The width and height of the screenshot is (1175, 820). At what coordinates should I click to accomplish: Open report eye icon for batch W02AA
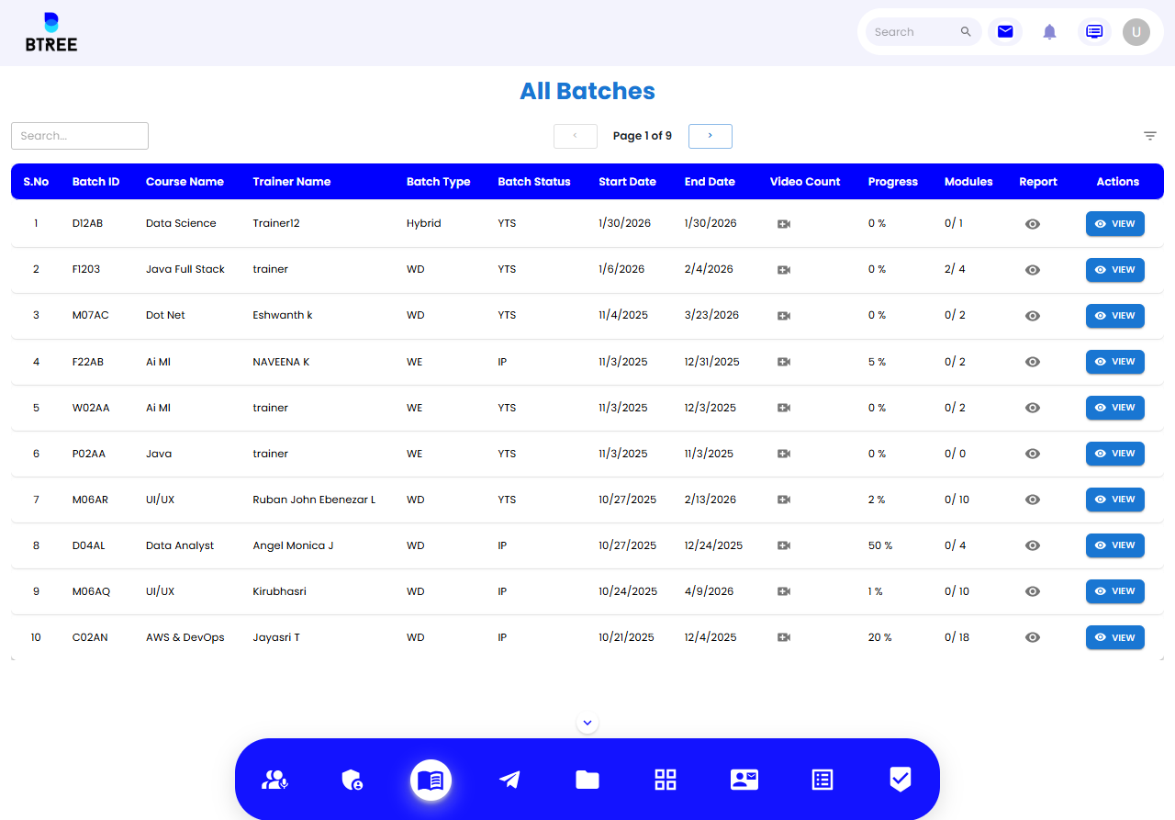pos(1033,408)
